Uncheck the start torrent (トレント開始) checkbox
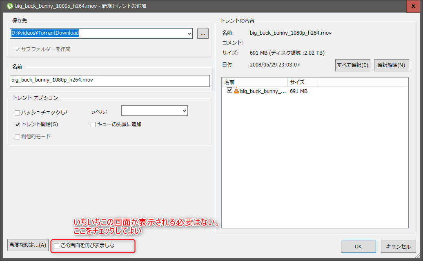Viewport: 423px width, 261px height. tap(17, 124)
